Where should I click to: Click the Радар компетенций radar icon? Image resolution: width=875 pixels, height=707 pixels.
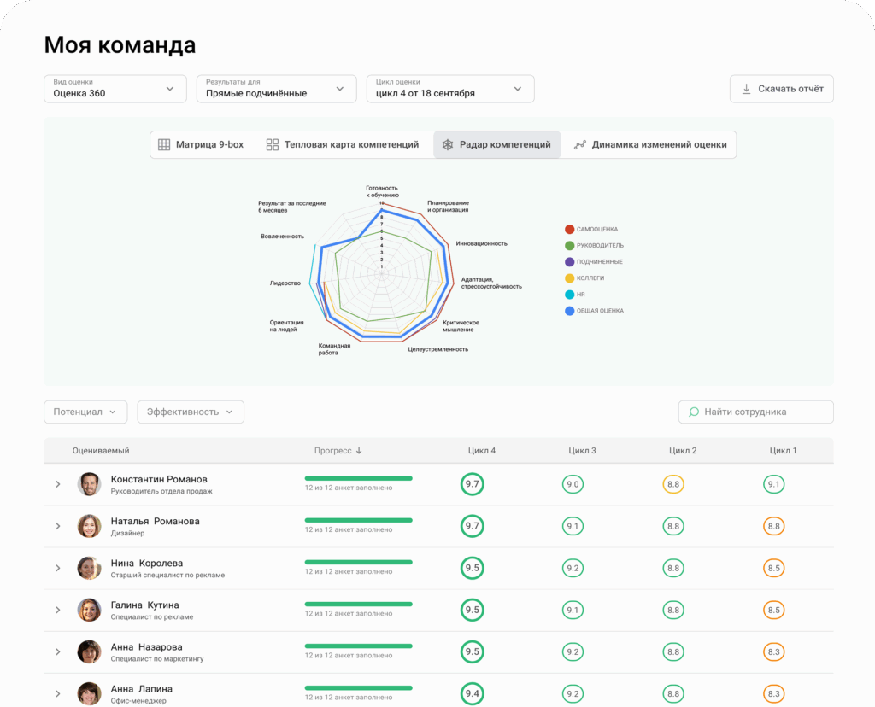[x=447, y=145]
